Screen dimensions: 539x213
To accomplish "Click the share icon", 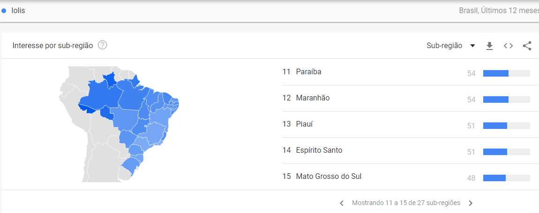I will point(527,46).
